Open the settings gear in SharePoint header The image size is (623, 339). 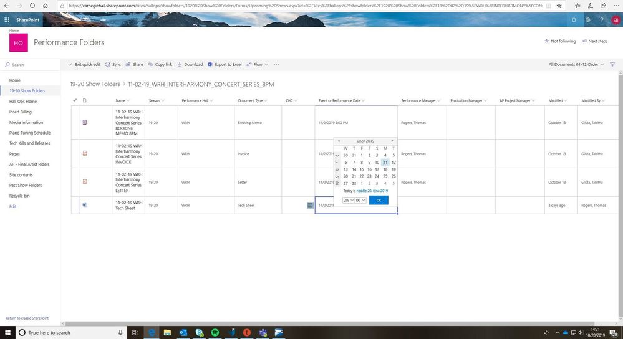(x=587, y=20)
